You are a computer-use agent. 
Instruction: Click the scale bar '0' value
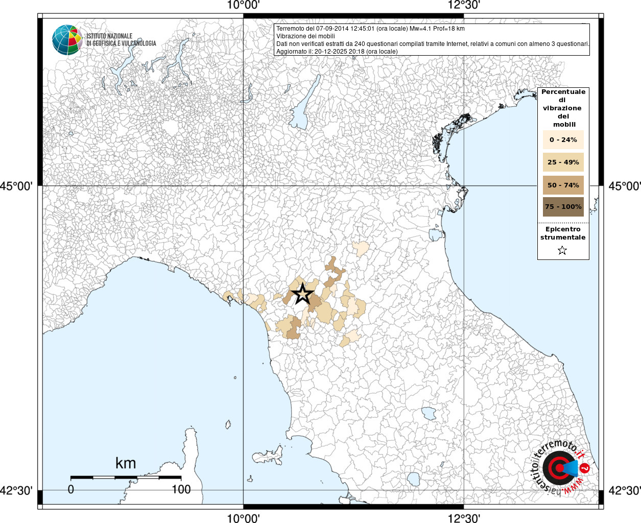tap(71, 489)
